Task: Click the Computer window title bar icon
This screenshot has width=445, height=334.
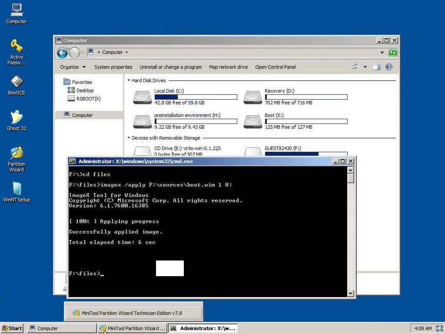Action: pos(59,40)
